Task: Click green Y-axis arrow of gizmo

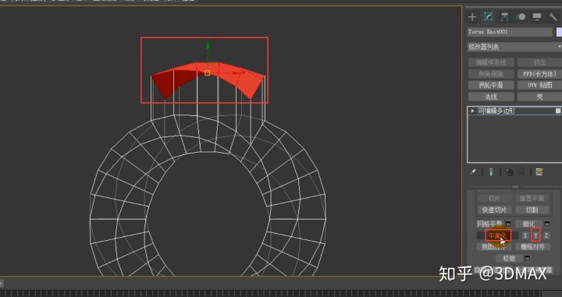Action: (x=208, y=46)
